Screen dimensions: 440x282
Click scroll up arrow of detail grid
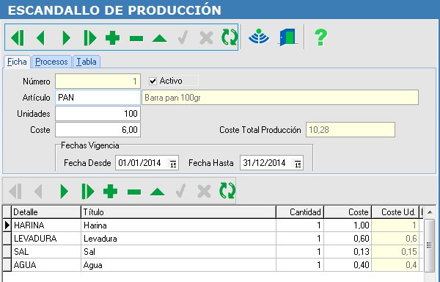(430, 212)
